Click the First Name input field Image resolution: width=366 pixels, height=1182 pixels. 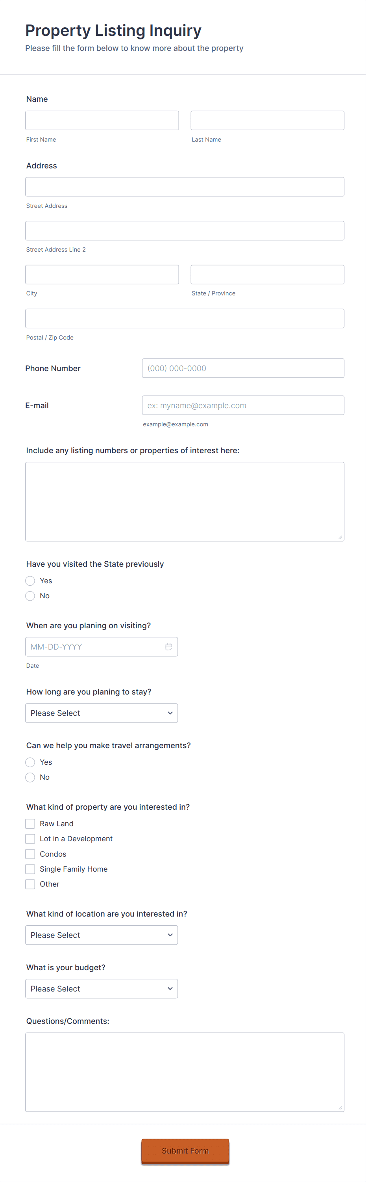click(102, 120)
